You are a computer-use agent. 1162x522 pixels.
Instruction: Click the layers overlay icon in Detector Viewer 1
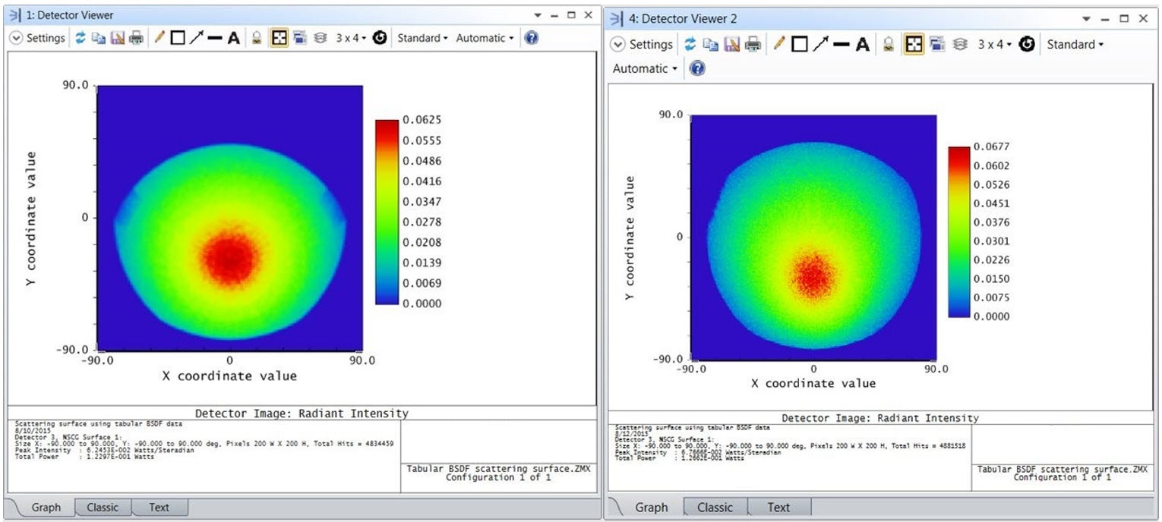(x=320, y=38)
